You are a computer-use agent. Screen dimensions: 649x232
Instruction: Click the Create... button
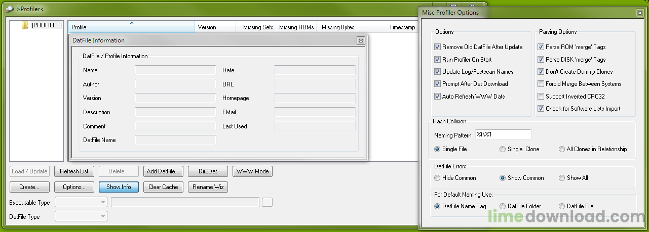30,187
